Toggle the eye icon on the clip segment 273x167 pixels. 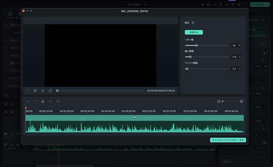click(135, 117)
